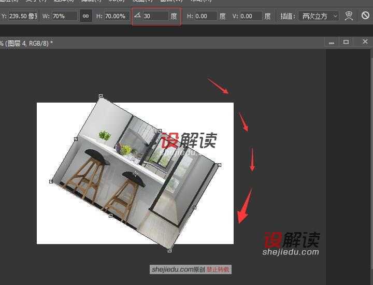Open the 插值 两次立方 dropdown
This screenshot has height=285, width=373.
[x=319, y=16]
